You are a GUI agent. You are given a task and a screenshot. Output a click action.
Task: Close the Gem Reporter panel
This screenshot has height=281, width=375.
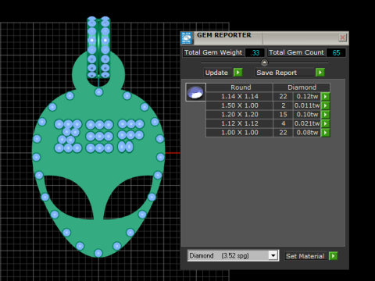(x=342, y=37)
